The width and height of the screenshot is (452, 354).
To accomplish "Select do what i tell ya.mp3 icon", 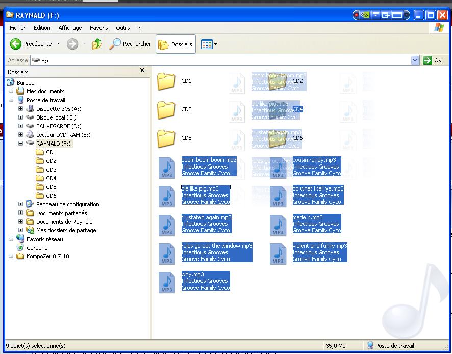I will pyautogui.click(x=278, y=196).
